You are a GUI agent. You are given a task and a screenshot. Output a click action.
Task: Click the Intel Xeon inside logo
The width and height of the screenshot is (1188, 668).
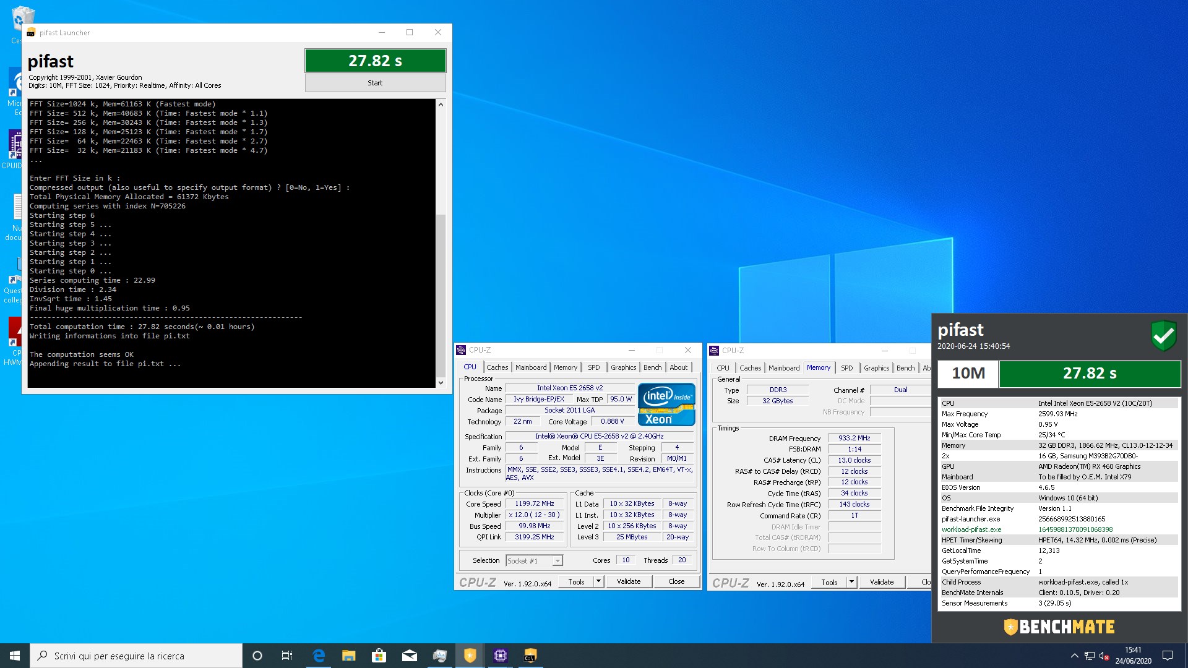[x=666, y=405]
